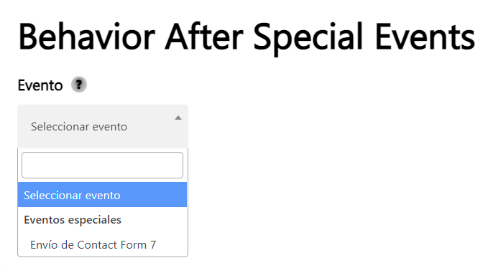
Task: Reset the selection to Seleccionar evento
Action: click(x=102, y=195)
